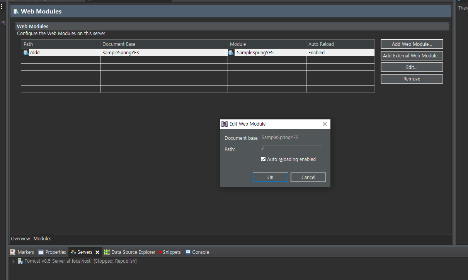Click the Web Modules header icon
The height and width of the screenshot is (280, 468).
coord(16,12)
